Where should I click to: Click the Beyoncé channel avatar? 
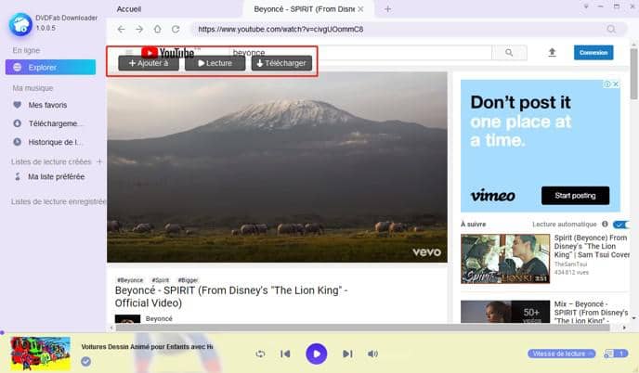point(127,319)
